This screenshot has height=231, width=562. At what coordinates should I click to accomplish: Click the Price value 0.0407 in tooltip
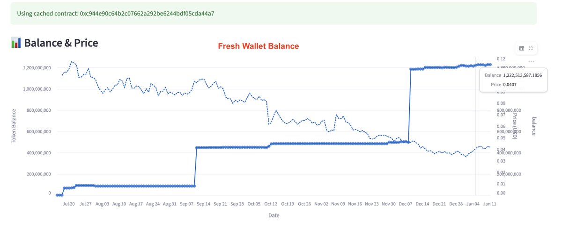[x=510, y=84]
